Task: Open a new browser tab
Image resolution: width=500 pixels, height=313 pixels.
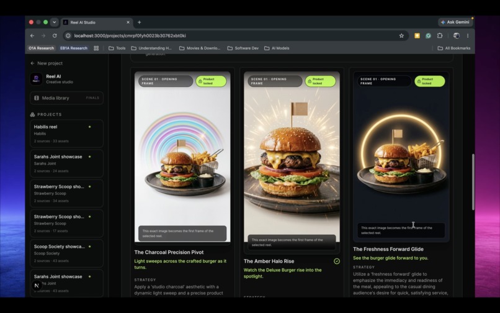Action: [x=140, y=22]
